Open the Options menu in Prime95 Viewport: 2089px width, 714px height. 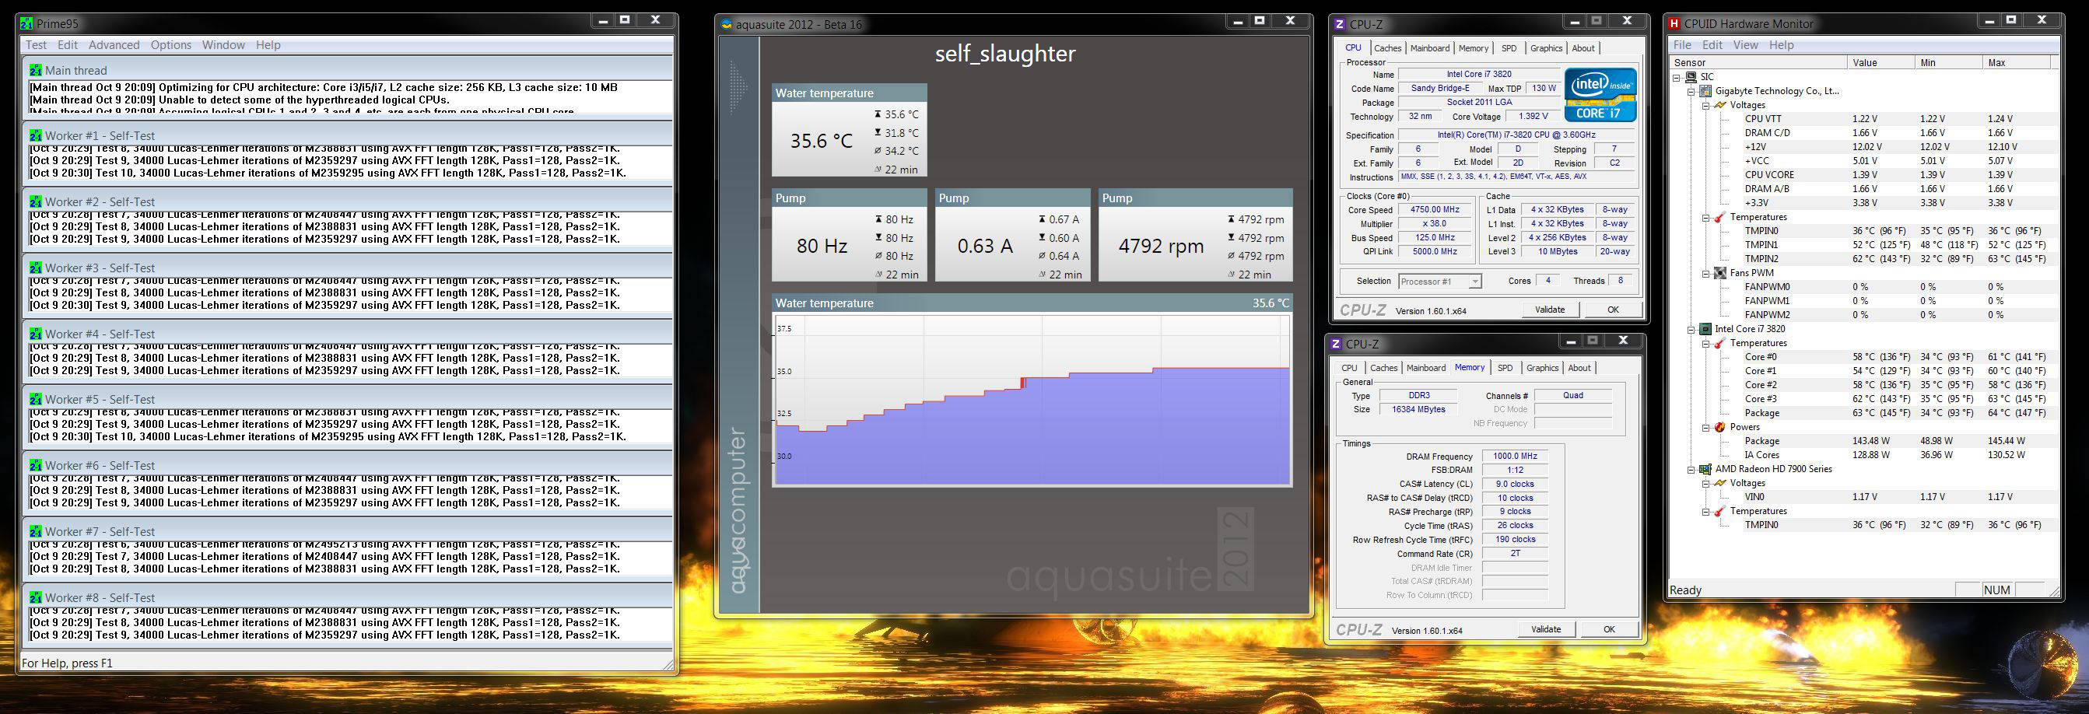pos(171,45)
